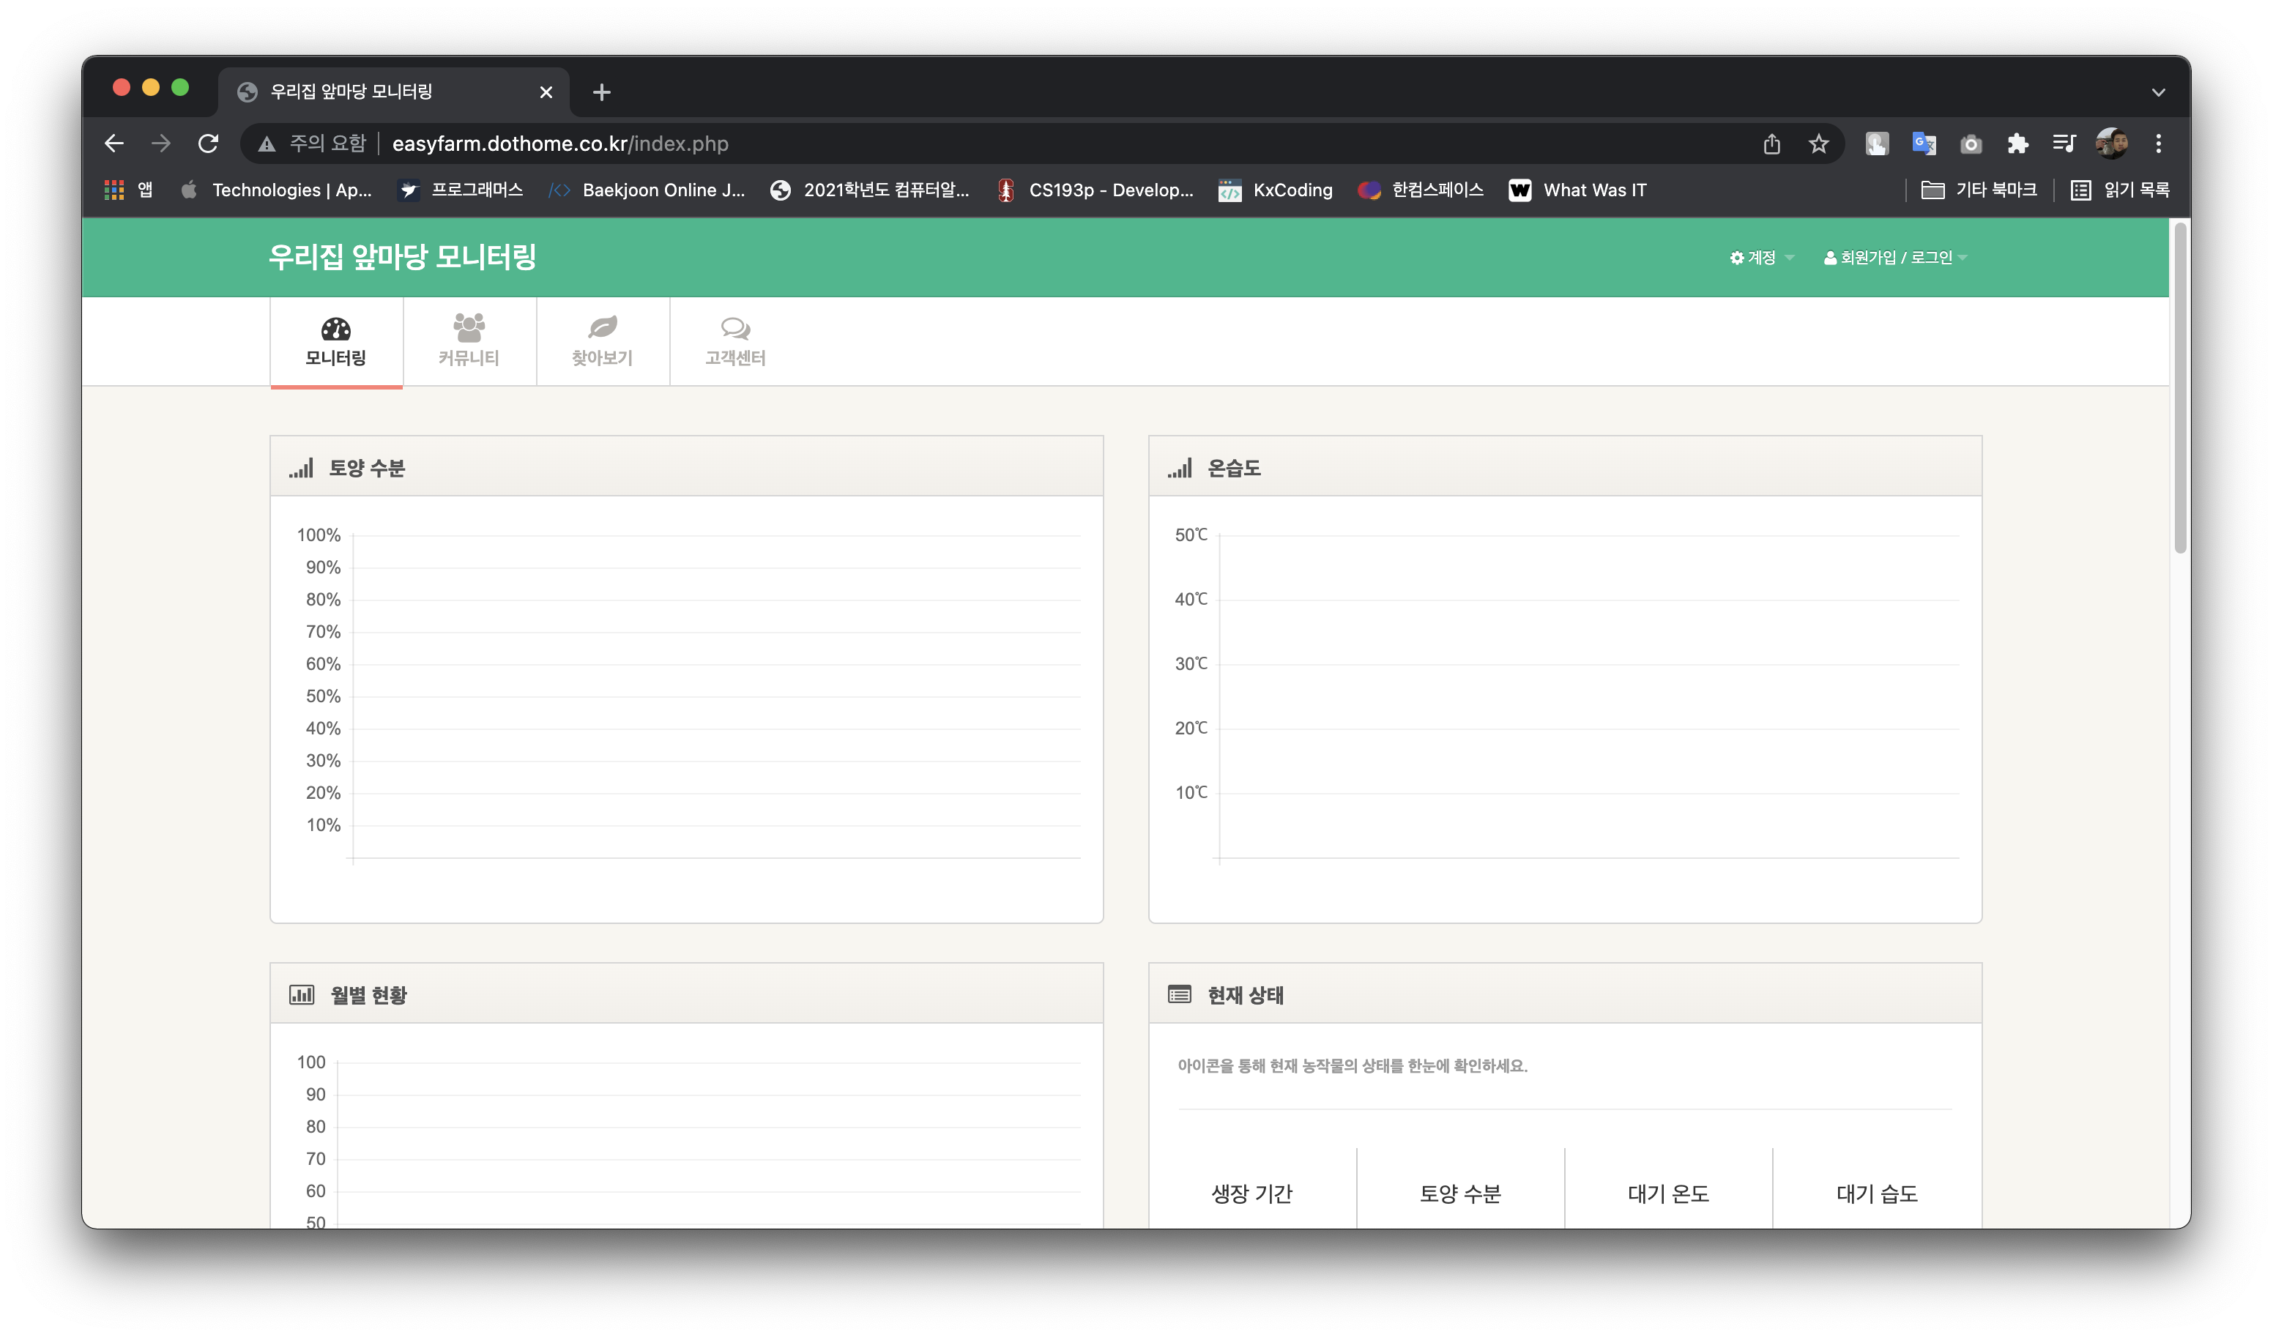Click the 온습도 panel signal icon

[1180, 467]
